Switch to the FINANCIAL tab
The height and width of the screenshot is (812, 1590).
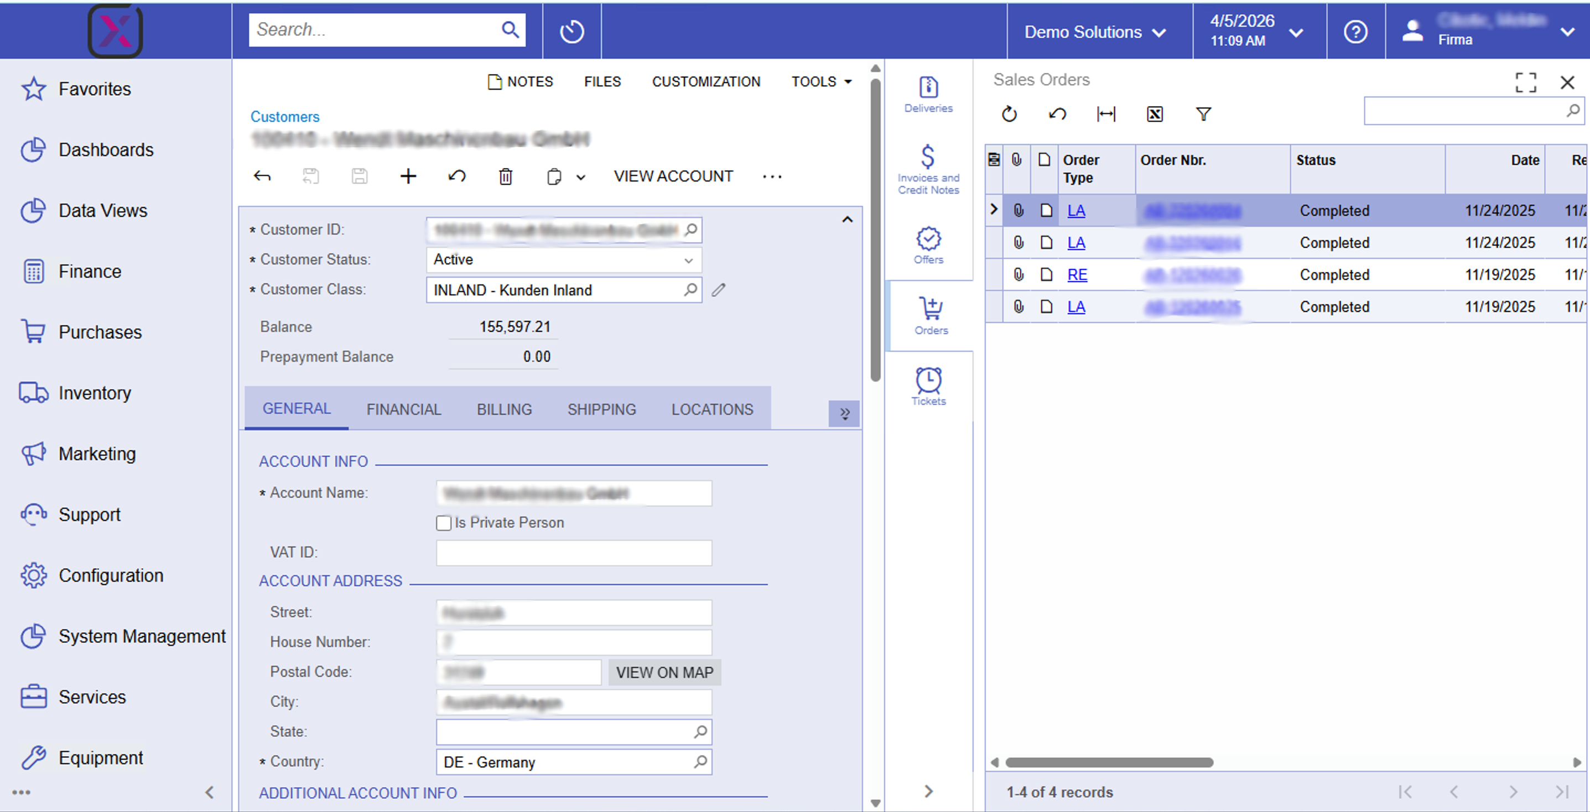(403, 408)
